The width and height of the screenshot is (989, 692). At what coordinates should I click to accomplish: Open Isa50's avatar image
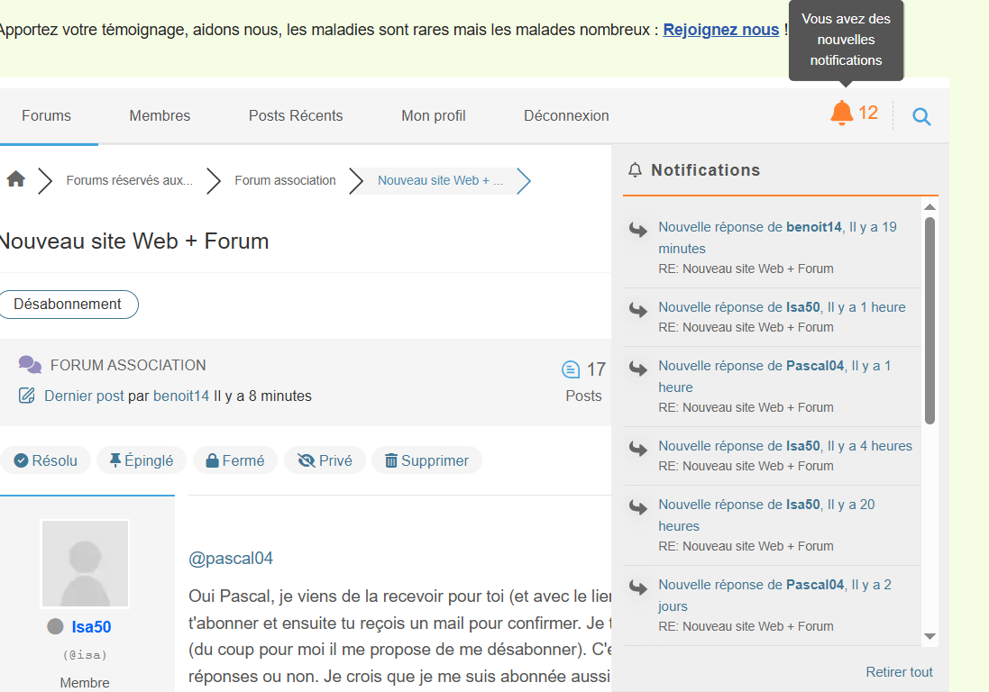pos(85,563)
